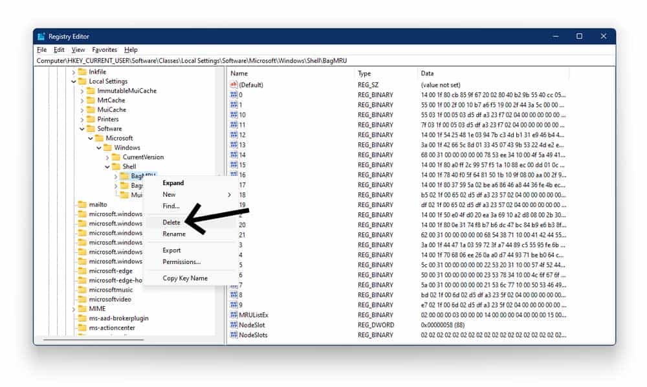Image resolution: width=647 pixels, height=387 pixels.
Task: Expand the MuiCache node
Action: [82, 110]
